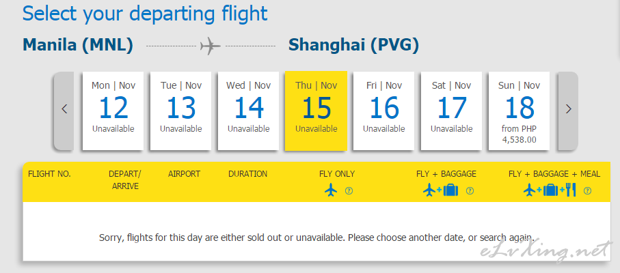Viewport: 620px width, 273px height.
Task: Click the Fly + Baggage + Meal help icon
Action: click(588, 191)
